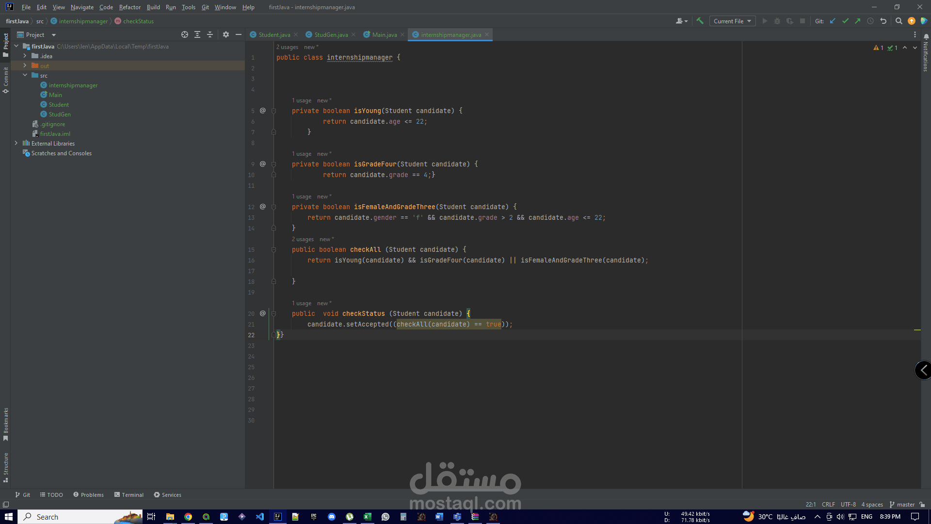Click the master git branch widget
Screen dimensions: 931x524
(902, 505)
